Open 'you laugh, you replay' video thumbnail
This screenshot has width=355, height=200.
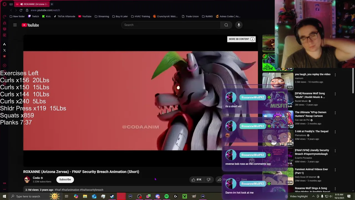(x=278, y=81)
